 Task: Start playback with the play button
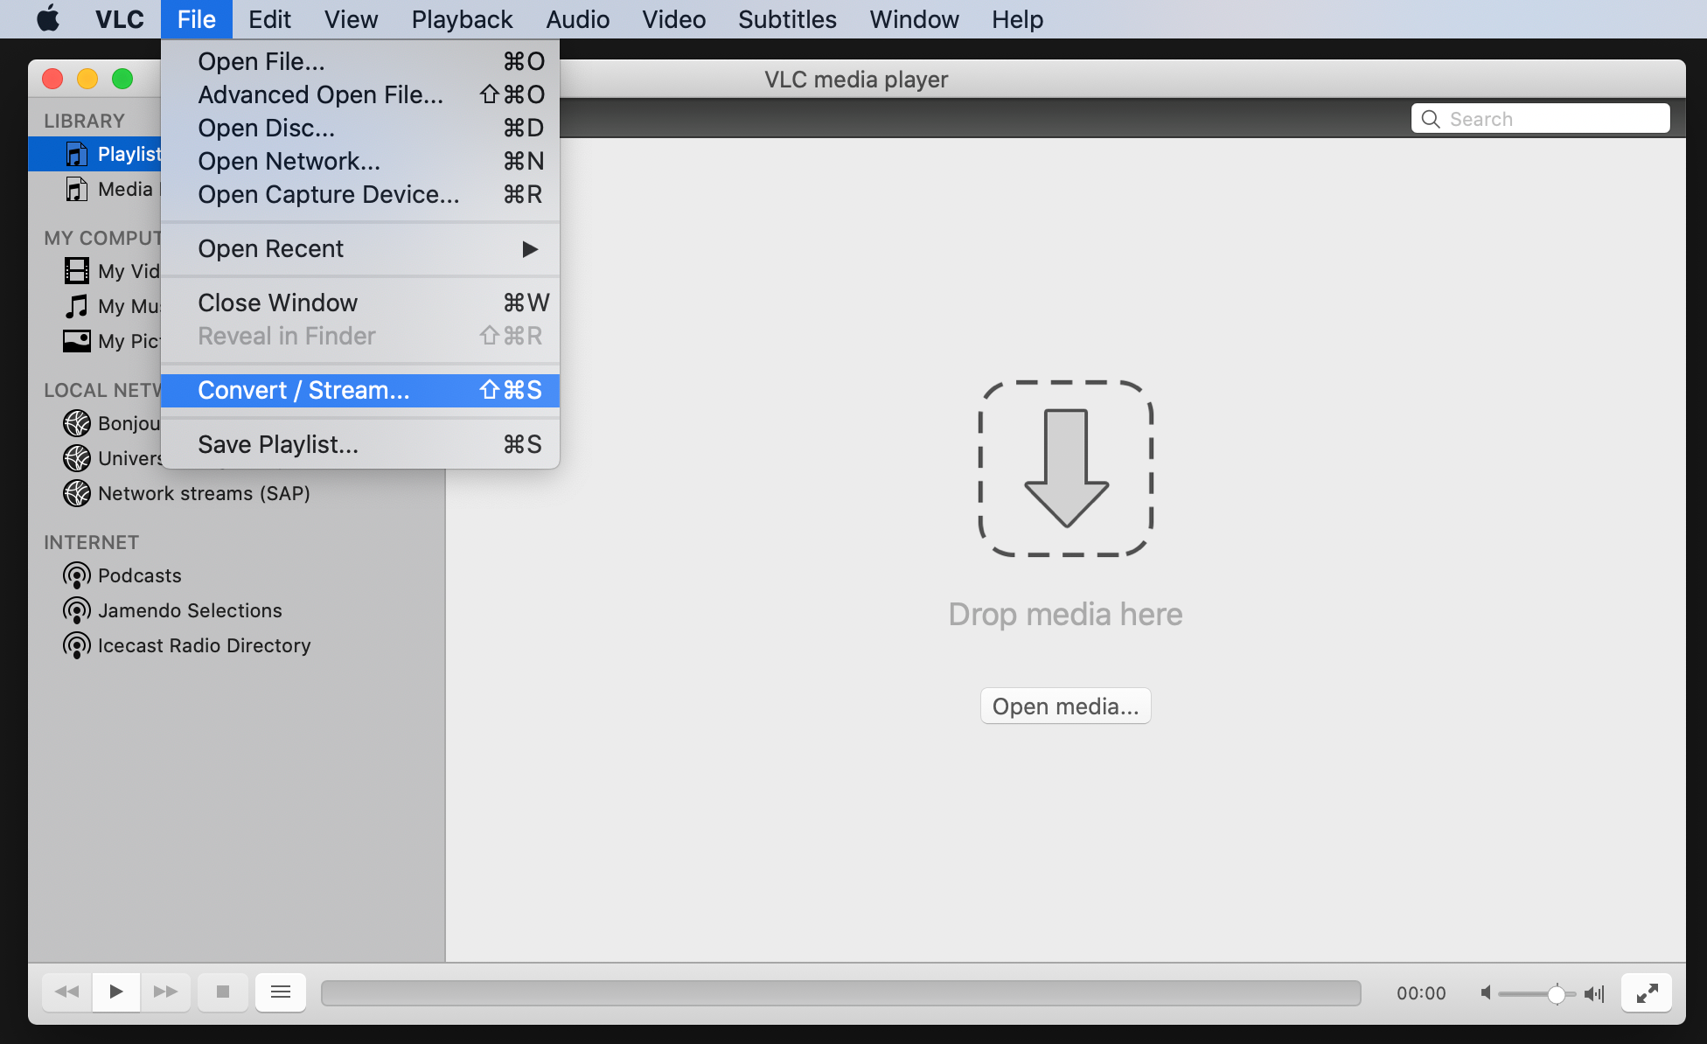tap(116, 992)
